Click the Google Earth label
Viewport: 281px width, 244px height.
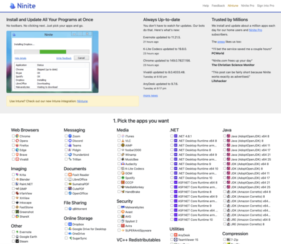[28, 236]
